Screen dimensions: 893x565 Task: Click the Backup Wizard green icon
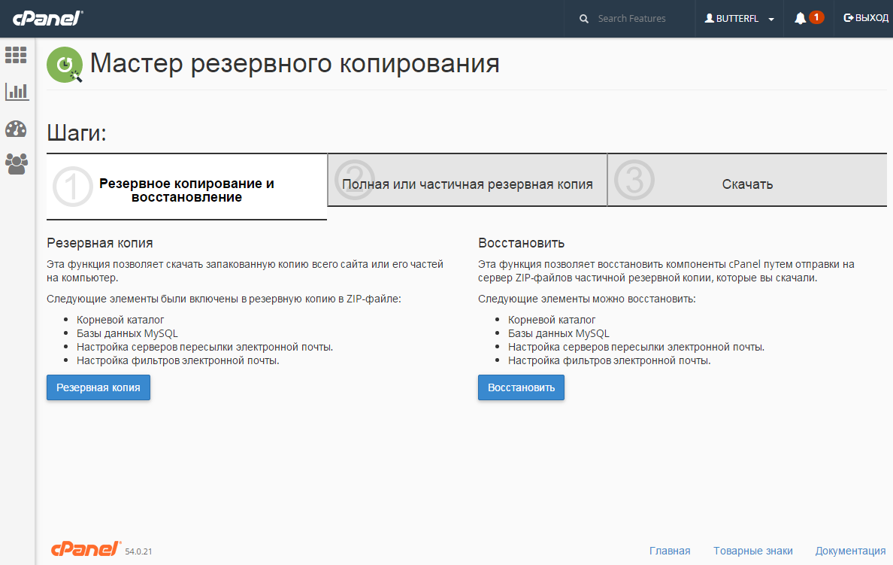[x=65, y=65]
